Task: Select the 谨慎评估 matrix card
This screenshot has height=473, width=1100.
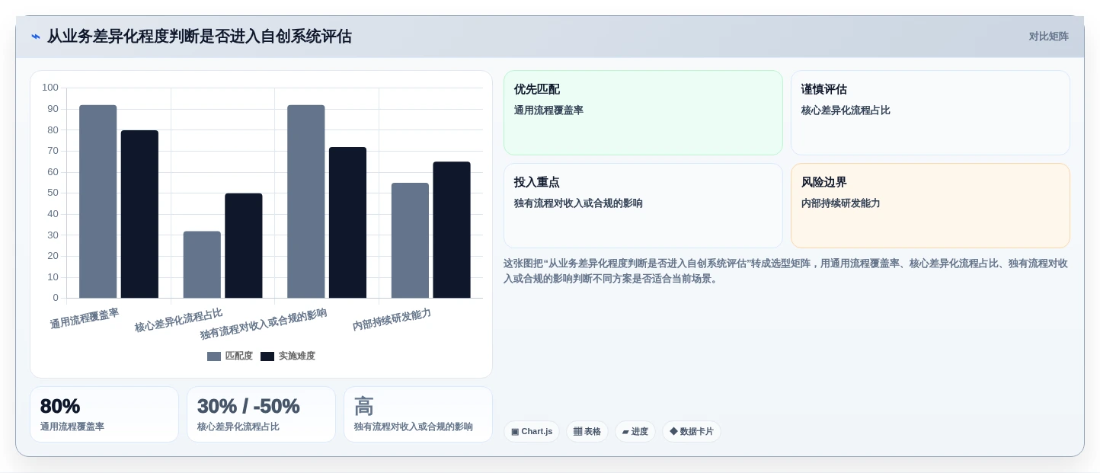Action: click(930, 113)
